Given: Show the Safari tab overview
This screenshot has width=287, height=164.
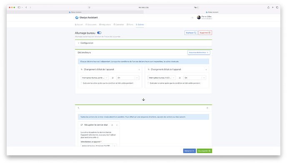Looking at the screenshot, I should click(x=277, y=7).
